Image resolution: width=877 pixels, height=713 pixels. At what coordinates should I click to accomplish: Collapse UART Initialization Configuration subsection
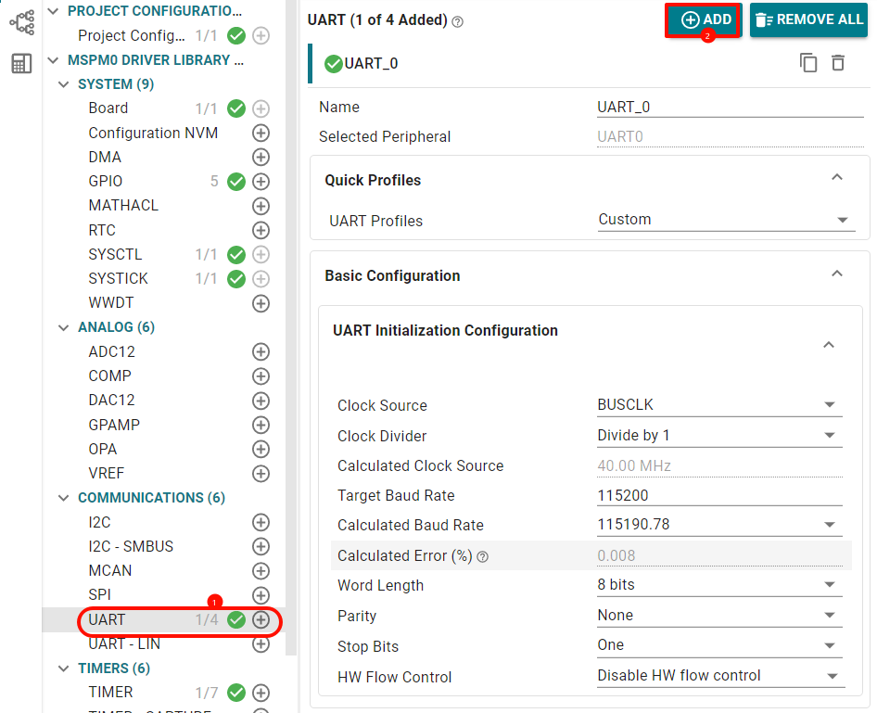tap(829, 345)
